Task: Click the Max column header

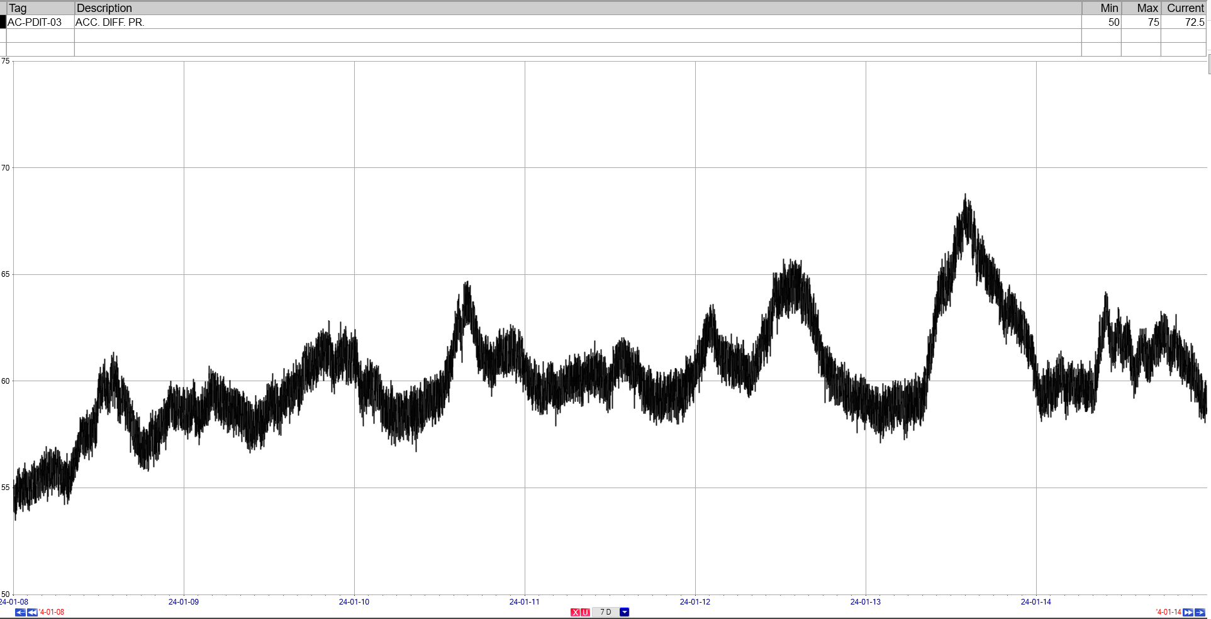Action: point(1141,8)
